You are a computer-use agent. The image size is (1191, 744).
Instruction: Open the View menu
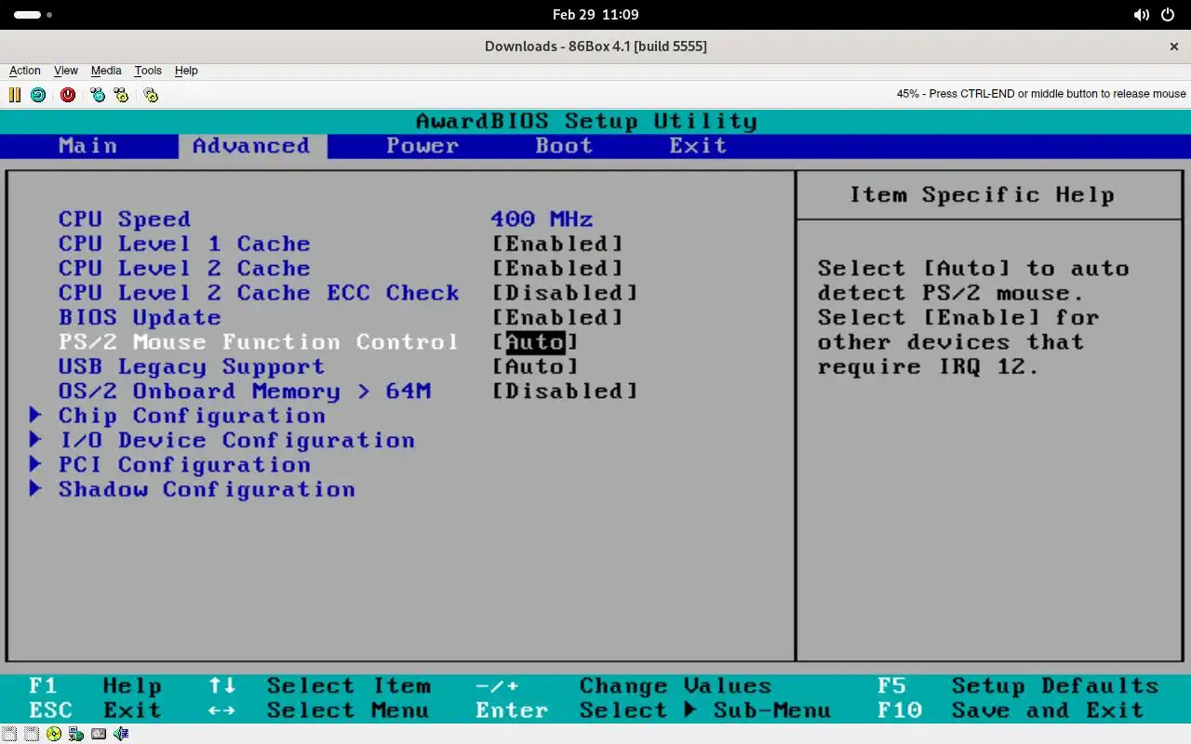pyautogui.click(x=66, y=71)
